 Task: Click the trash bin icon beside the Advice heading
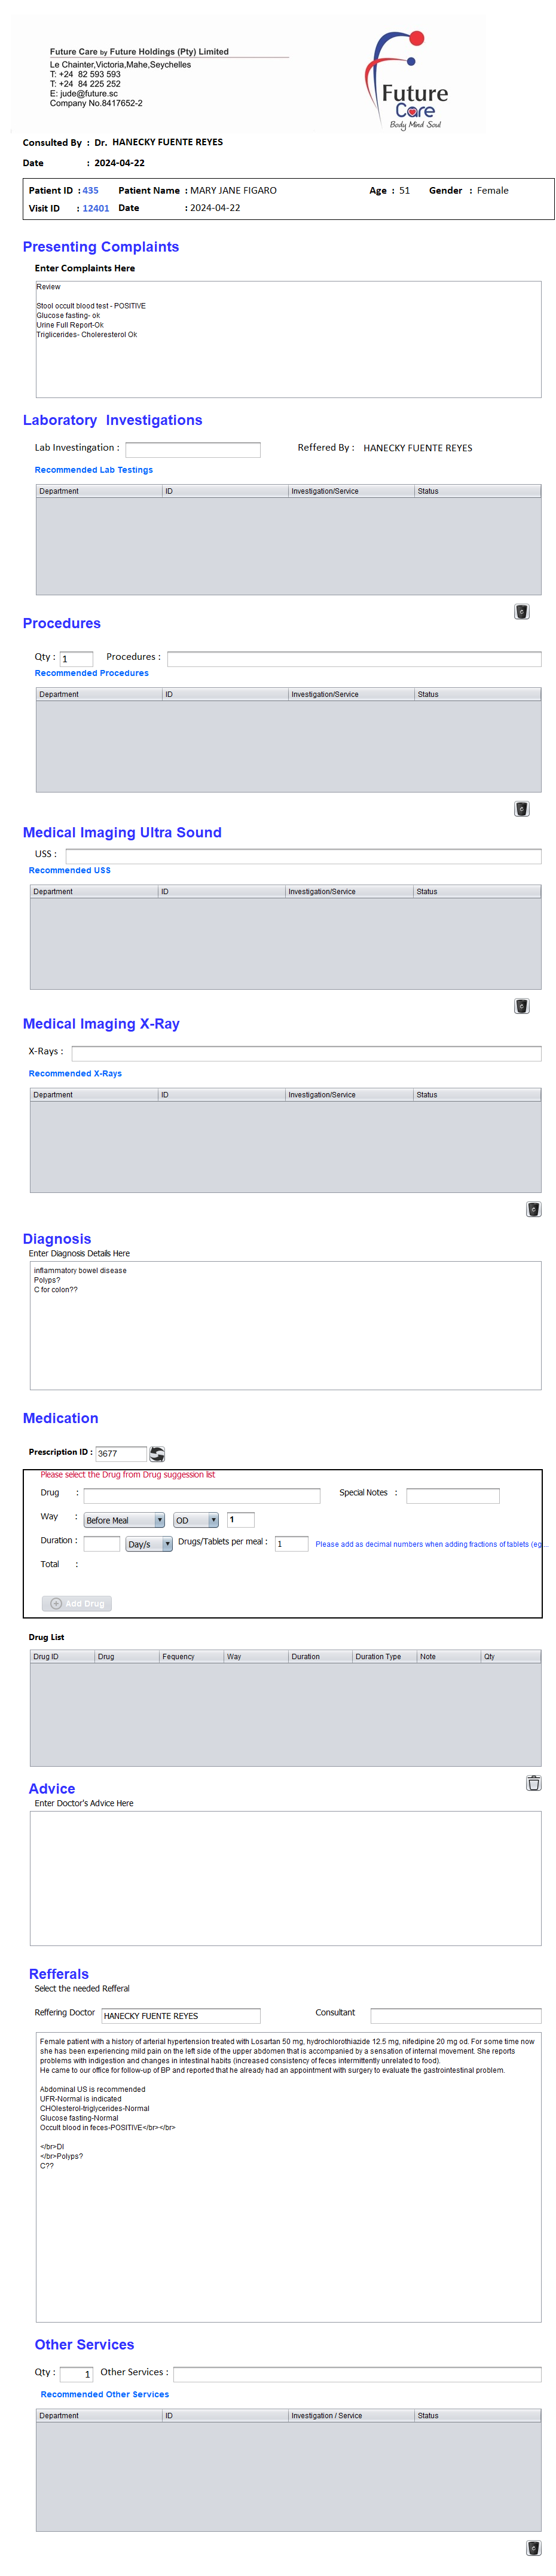533,1783
